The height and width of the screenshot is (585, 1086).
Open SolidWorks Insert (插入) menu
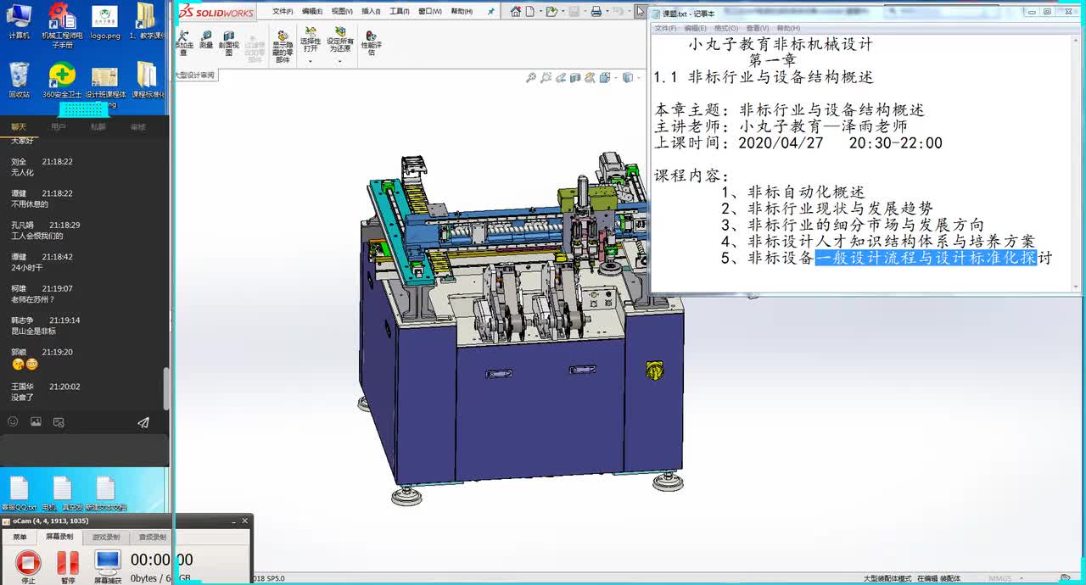coord(371,12)
